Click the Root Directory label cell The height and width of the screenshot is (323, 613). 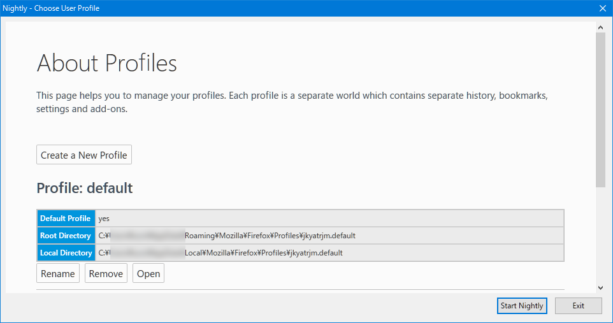point(66,236)
